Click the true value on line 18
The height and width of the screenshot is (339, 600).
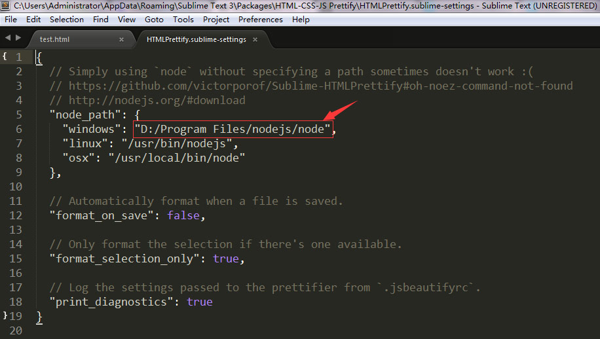click(200, 302)
